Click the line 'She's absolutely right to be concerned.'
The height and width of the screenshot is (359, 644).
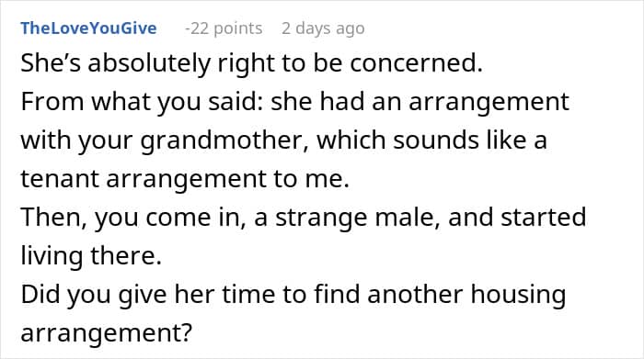coord(251,63)
